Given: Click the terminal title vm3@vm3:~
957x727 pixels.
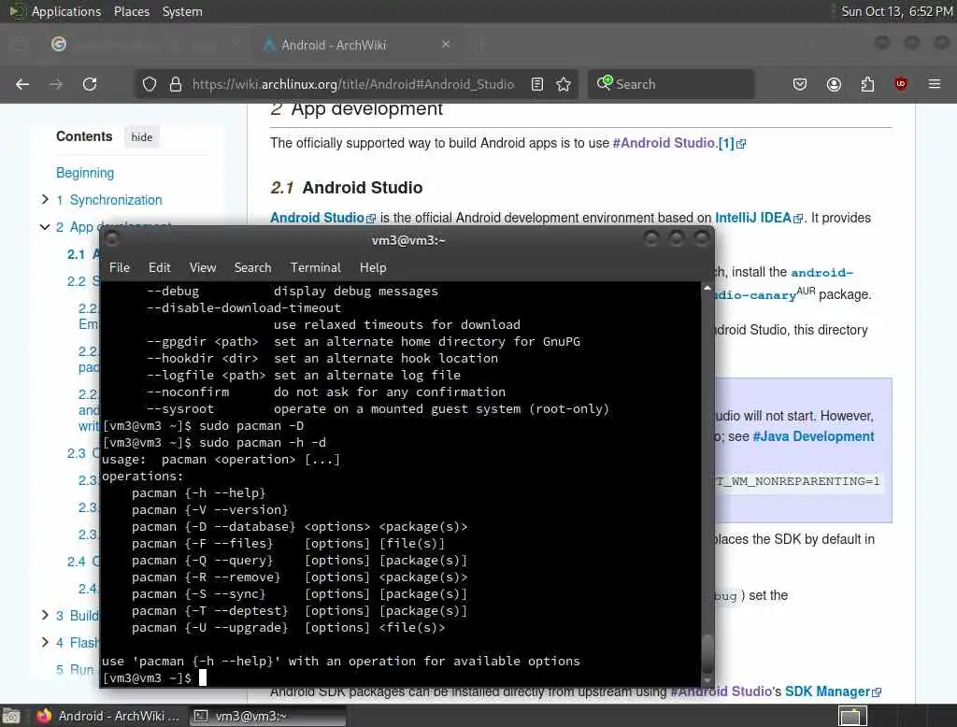Looking at the screenshot, I should tap(408, 240).
